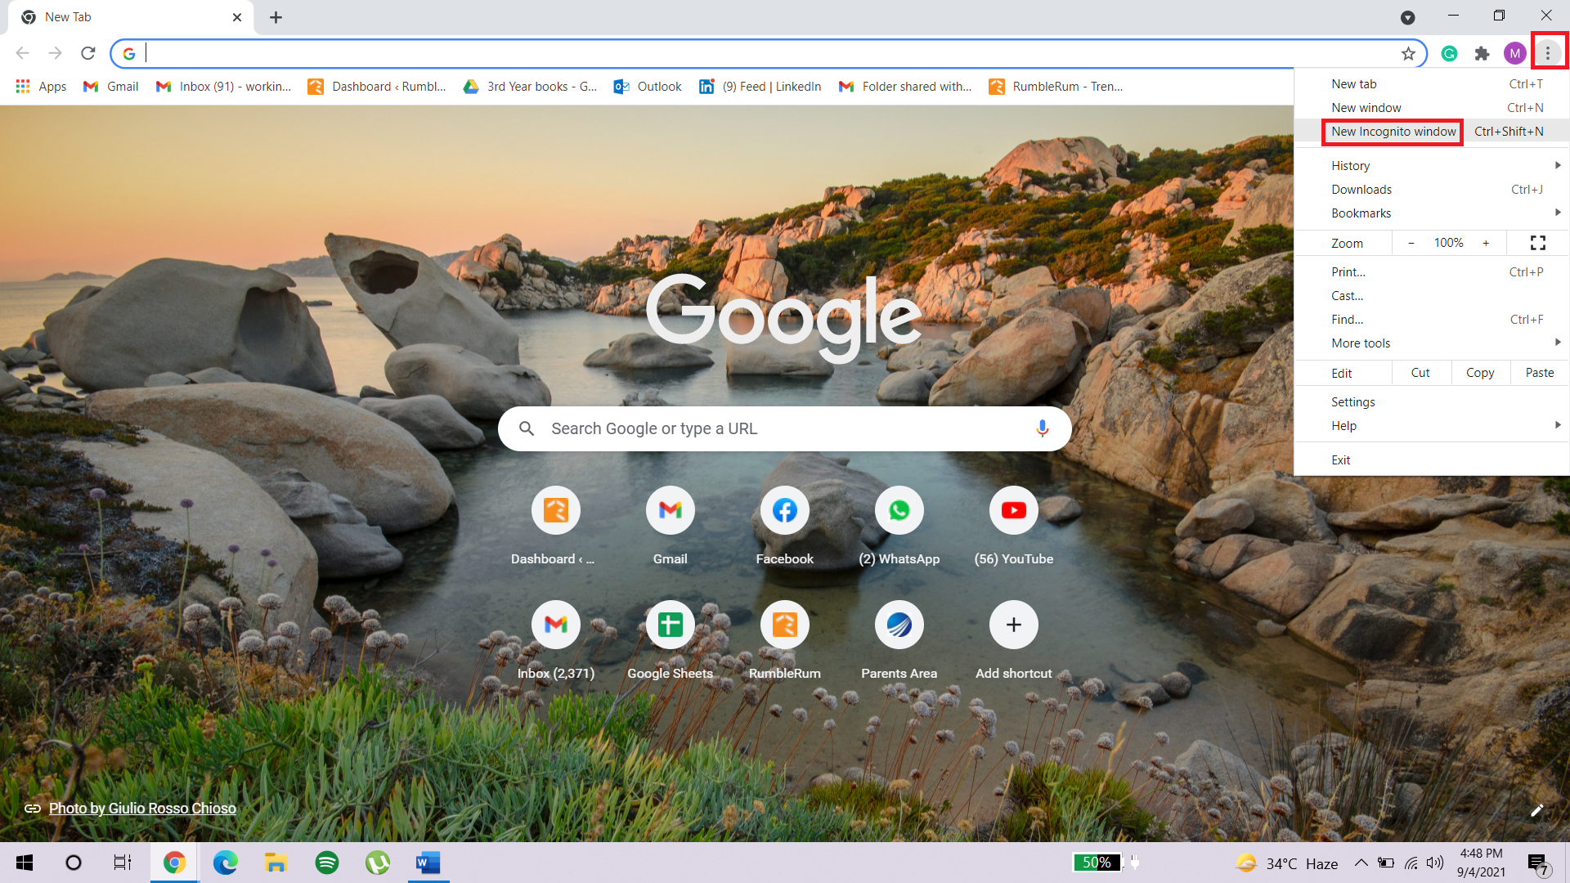Viewport: 1570px width, 883px height.
Task: Expand the Help submenu
Action: [x=1432, y=426]
